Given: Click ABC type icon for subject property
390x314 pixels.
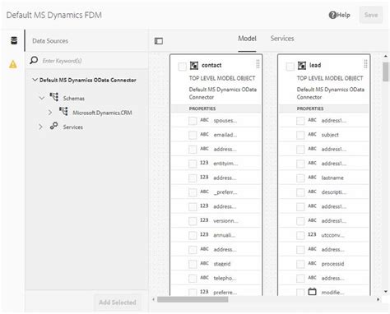Looking at the screenshot, I should point(312,134).
